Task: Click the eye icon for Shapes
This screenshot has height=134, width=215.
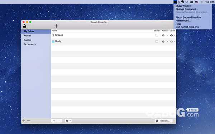Action: click(x=171, y=35)
